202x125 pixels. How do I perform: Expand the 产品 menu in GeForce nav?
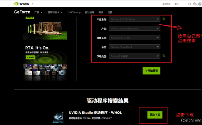[x=38, y=12]
